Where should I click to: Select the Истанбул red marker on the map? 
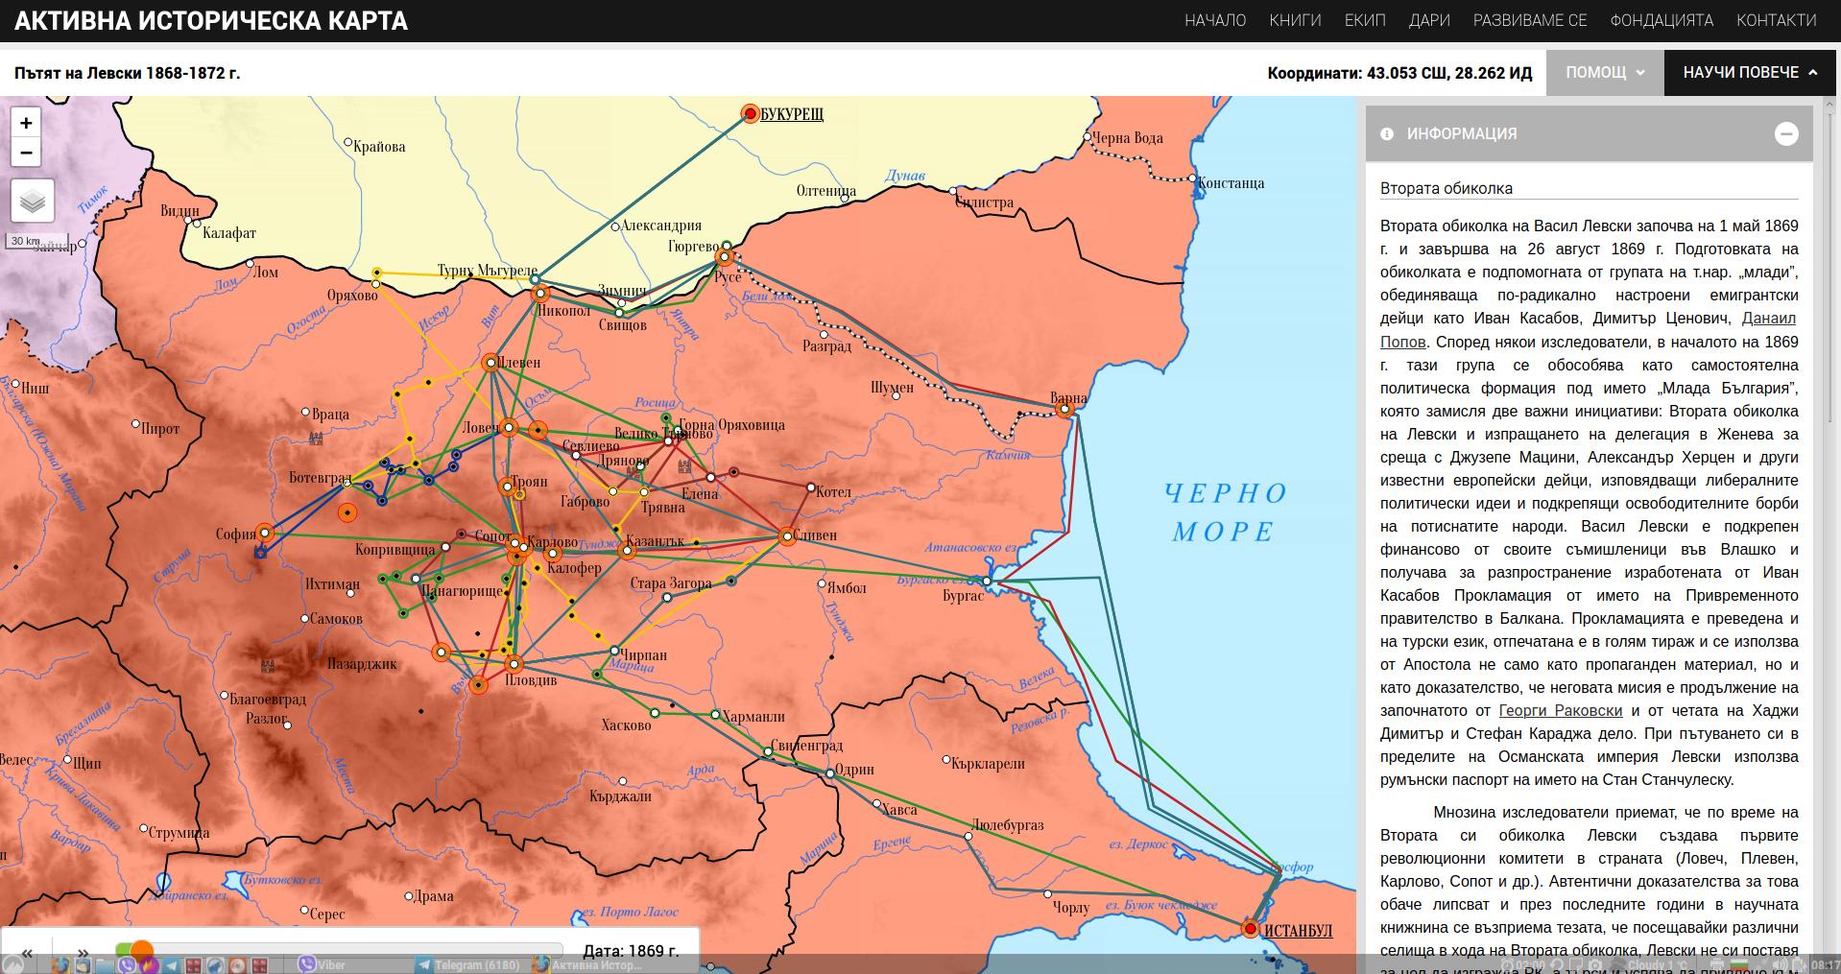pos(1250,929)
